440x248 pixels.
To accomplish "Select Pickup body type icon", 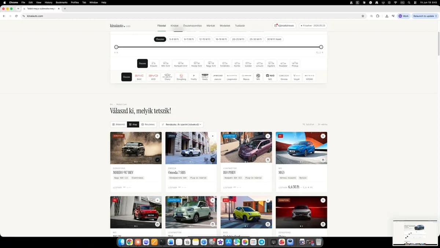I will tap(295, 64).
